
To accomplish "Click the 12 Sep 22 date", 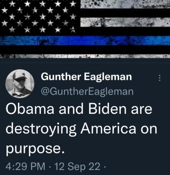I will pyautogui.click(x=77, y=167).
